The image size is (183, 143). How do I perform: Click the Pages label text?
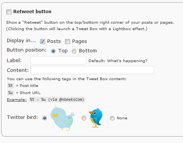(x=79, y=41)
